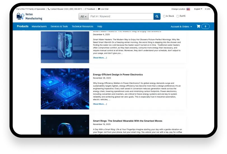This screenshot has width=227, height=154.
Task: Click the Feedback link
Action: click(x=91, y=9)
